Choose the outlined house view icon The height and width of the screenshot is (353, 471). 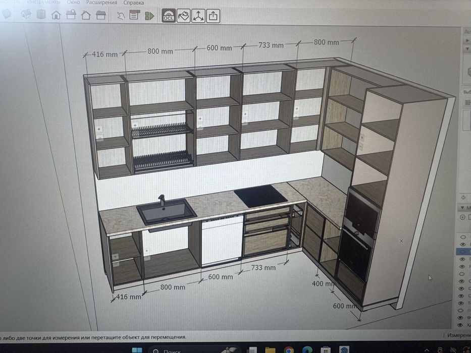point(86,15)
